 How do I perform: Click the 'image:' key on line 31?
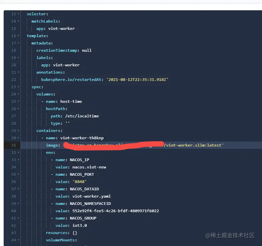tap(53, 145)
